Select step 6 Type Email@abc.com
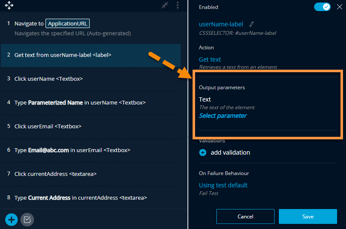This screenshot has width=346, height=229. click(91, 150)
